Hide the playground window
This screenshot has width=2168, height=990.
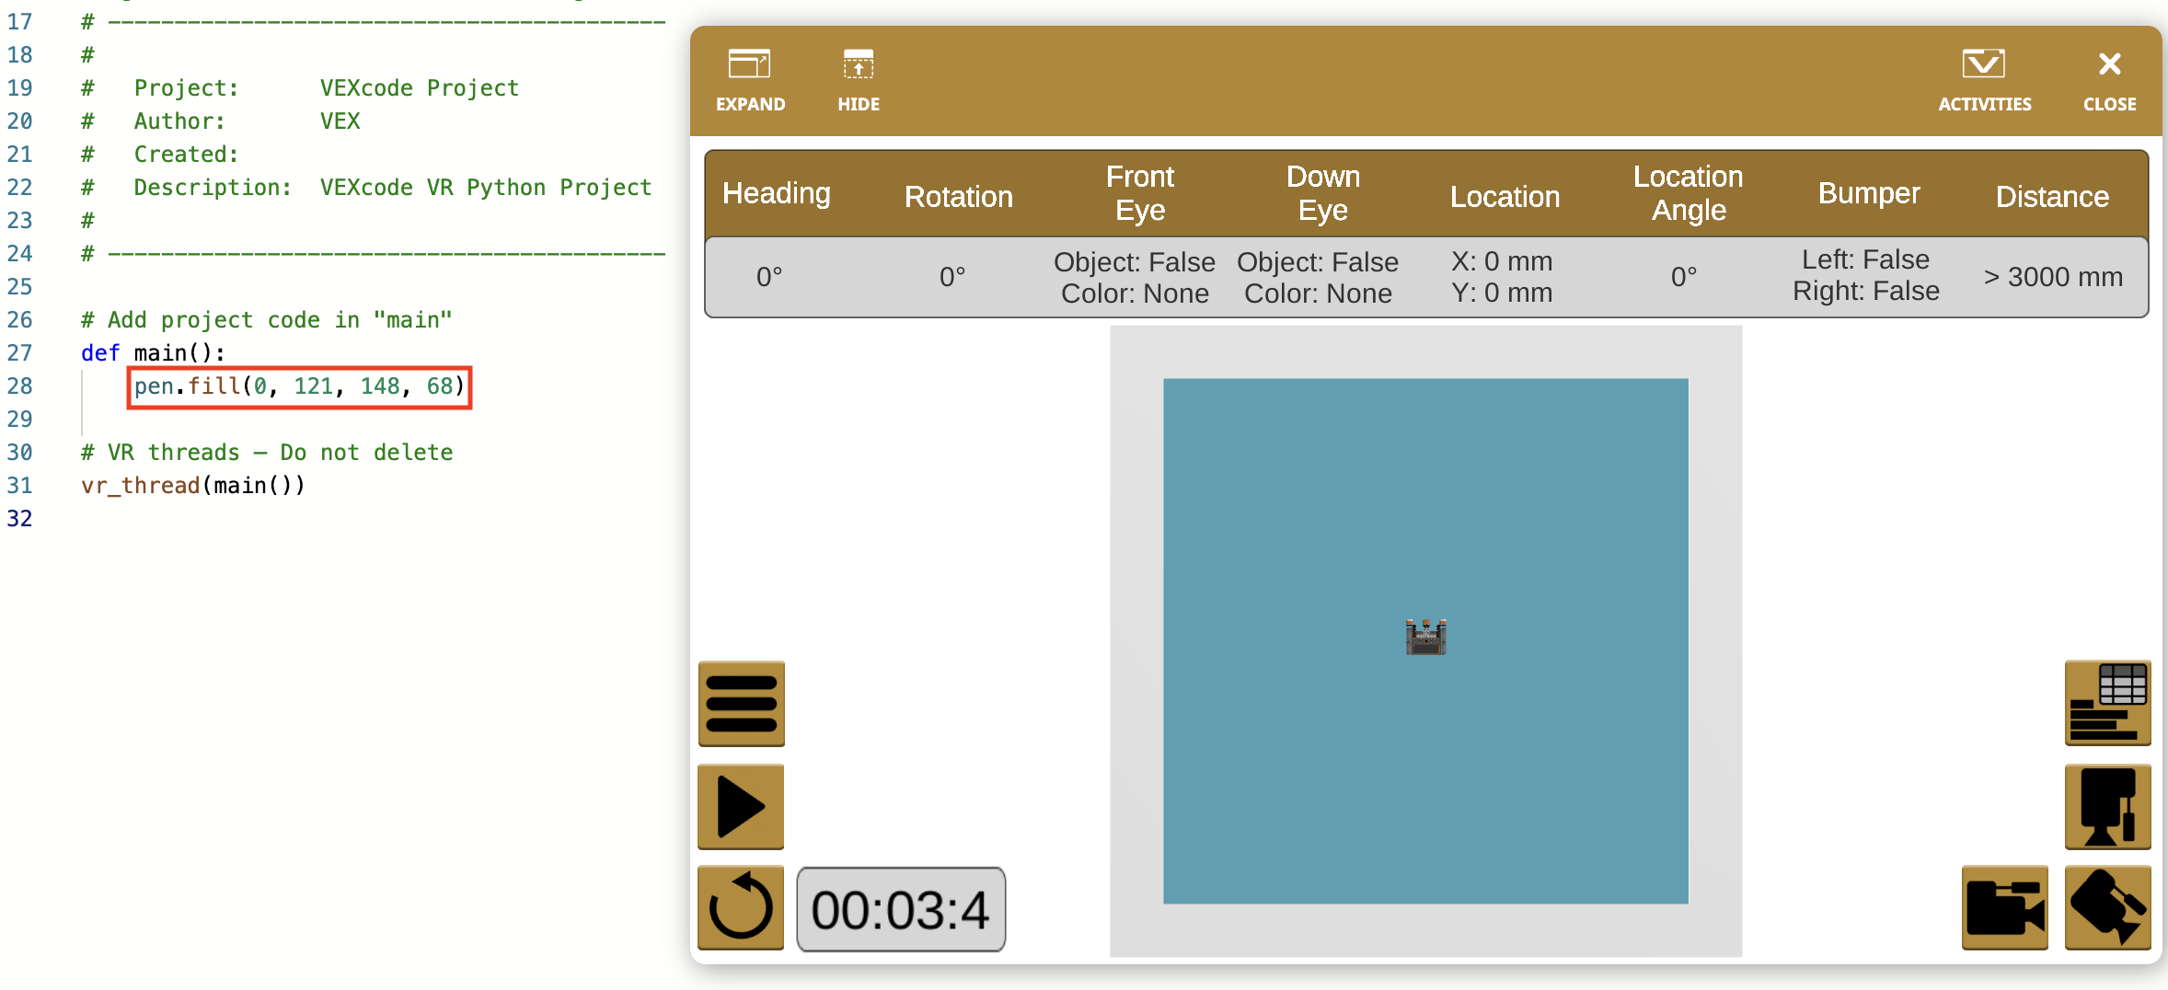click(x=858, y=79)
